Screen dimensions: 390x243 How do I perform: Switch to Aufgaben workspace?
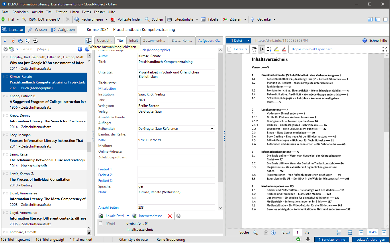63,29
